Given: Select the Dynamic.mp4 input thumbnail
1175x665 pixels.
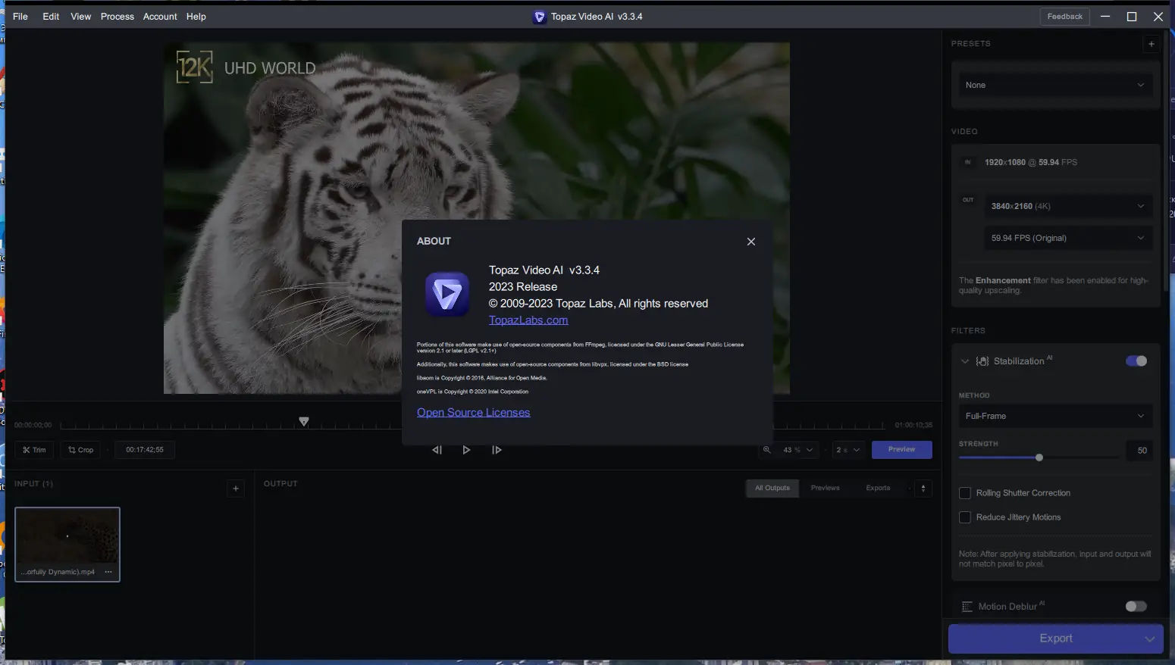Looking at the screenshot, I should point(67,540).
